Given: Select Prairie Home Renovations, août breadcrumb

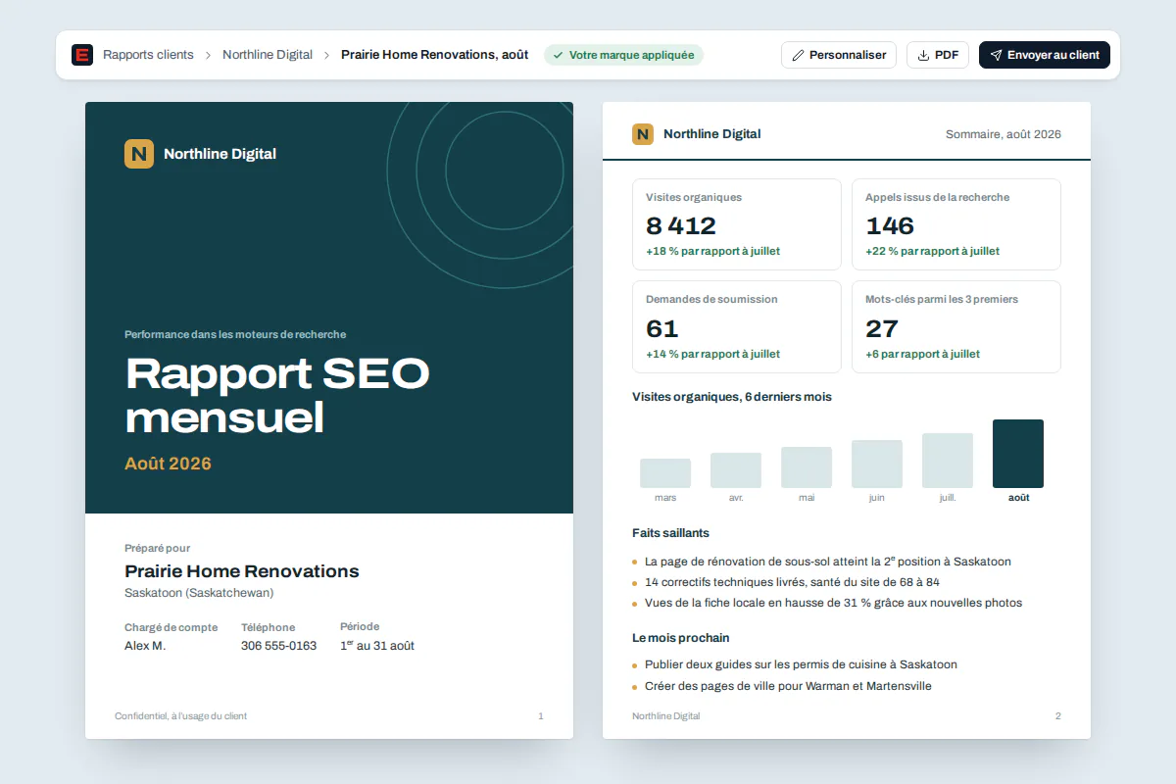Looking at the screenshot, I should coord(434,55).
